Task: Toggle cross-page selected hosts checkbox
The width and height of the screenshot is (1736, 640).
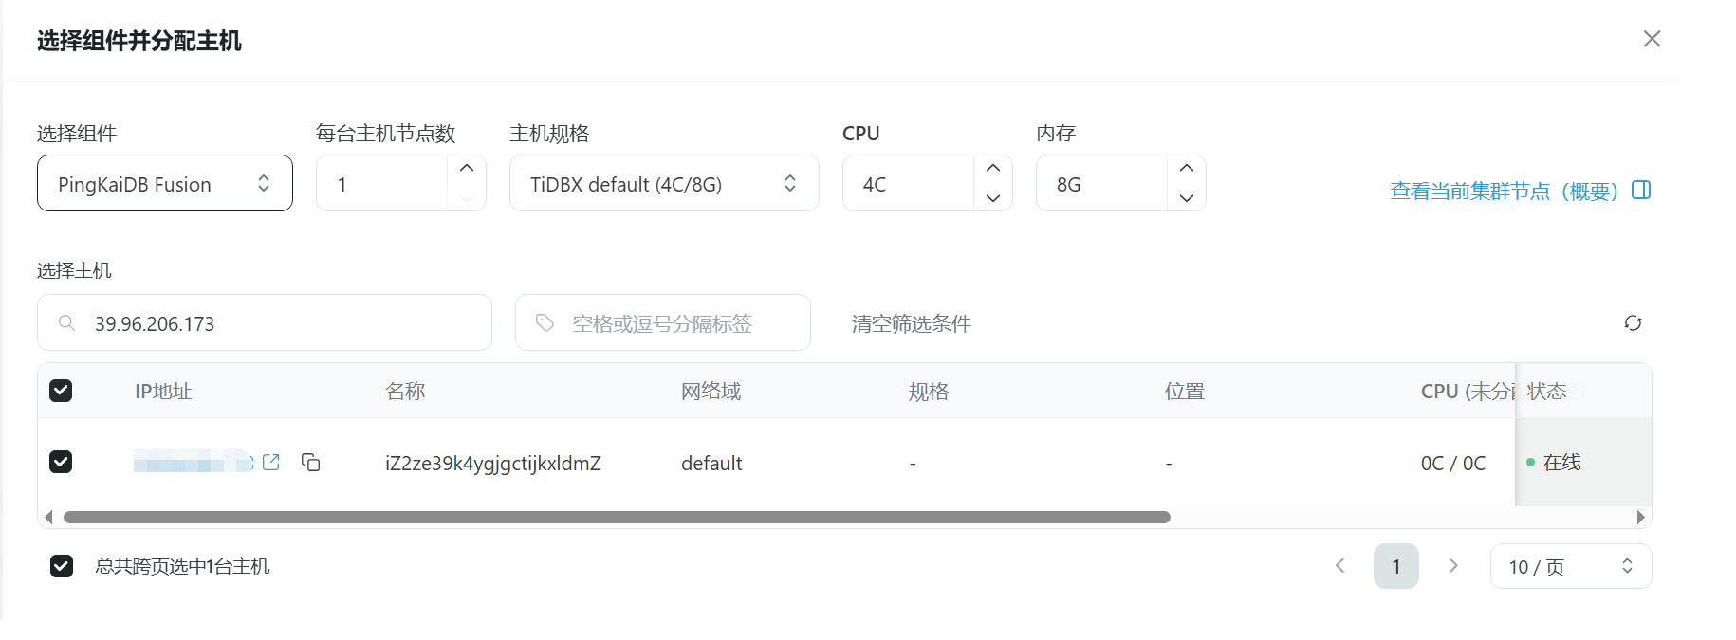Action: coord(62,566)
